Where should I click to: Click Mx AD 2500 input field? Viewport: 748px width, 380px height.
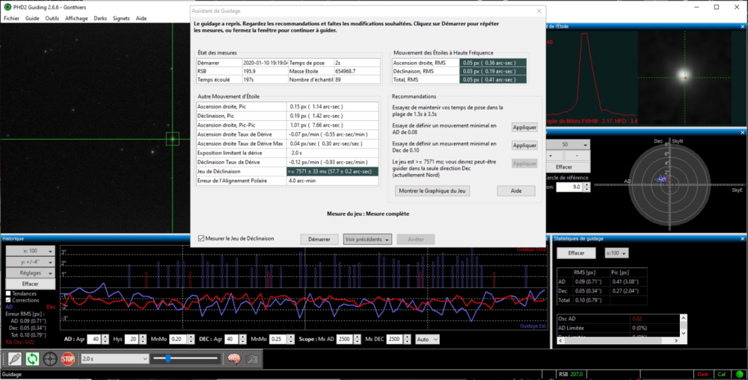(344, 340)
